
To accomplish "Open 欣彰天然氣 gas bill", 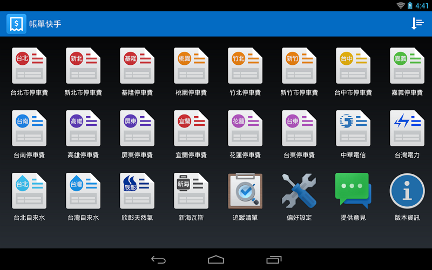I will click(137, 191).
